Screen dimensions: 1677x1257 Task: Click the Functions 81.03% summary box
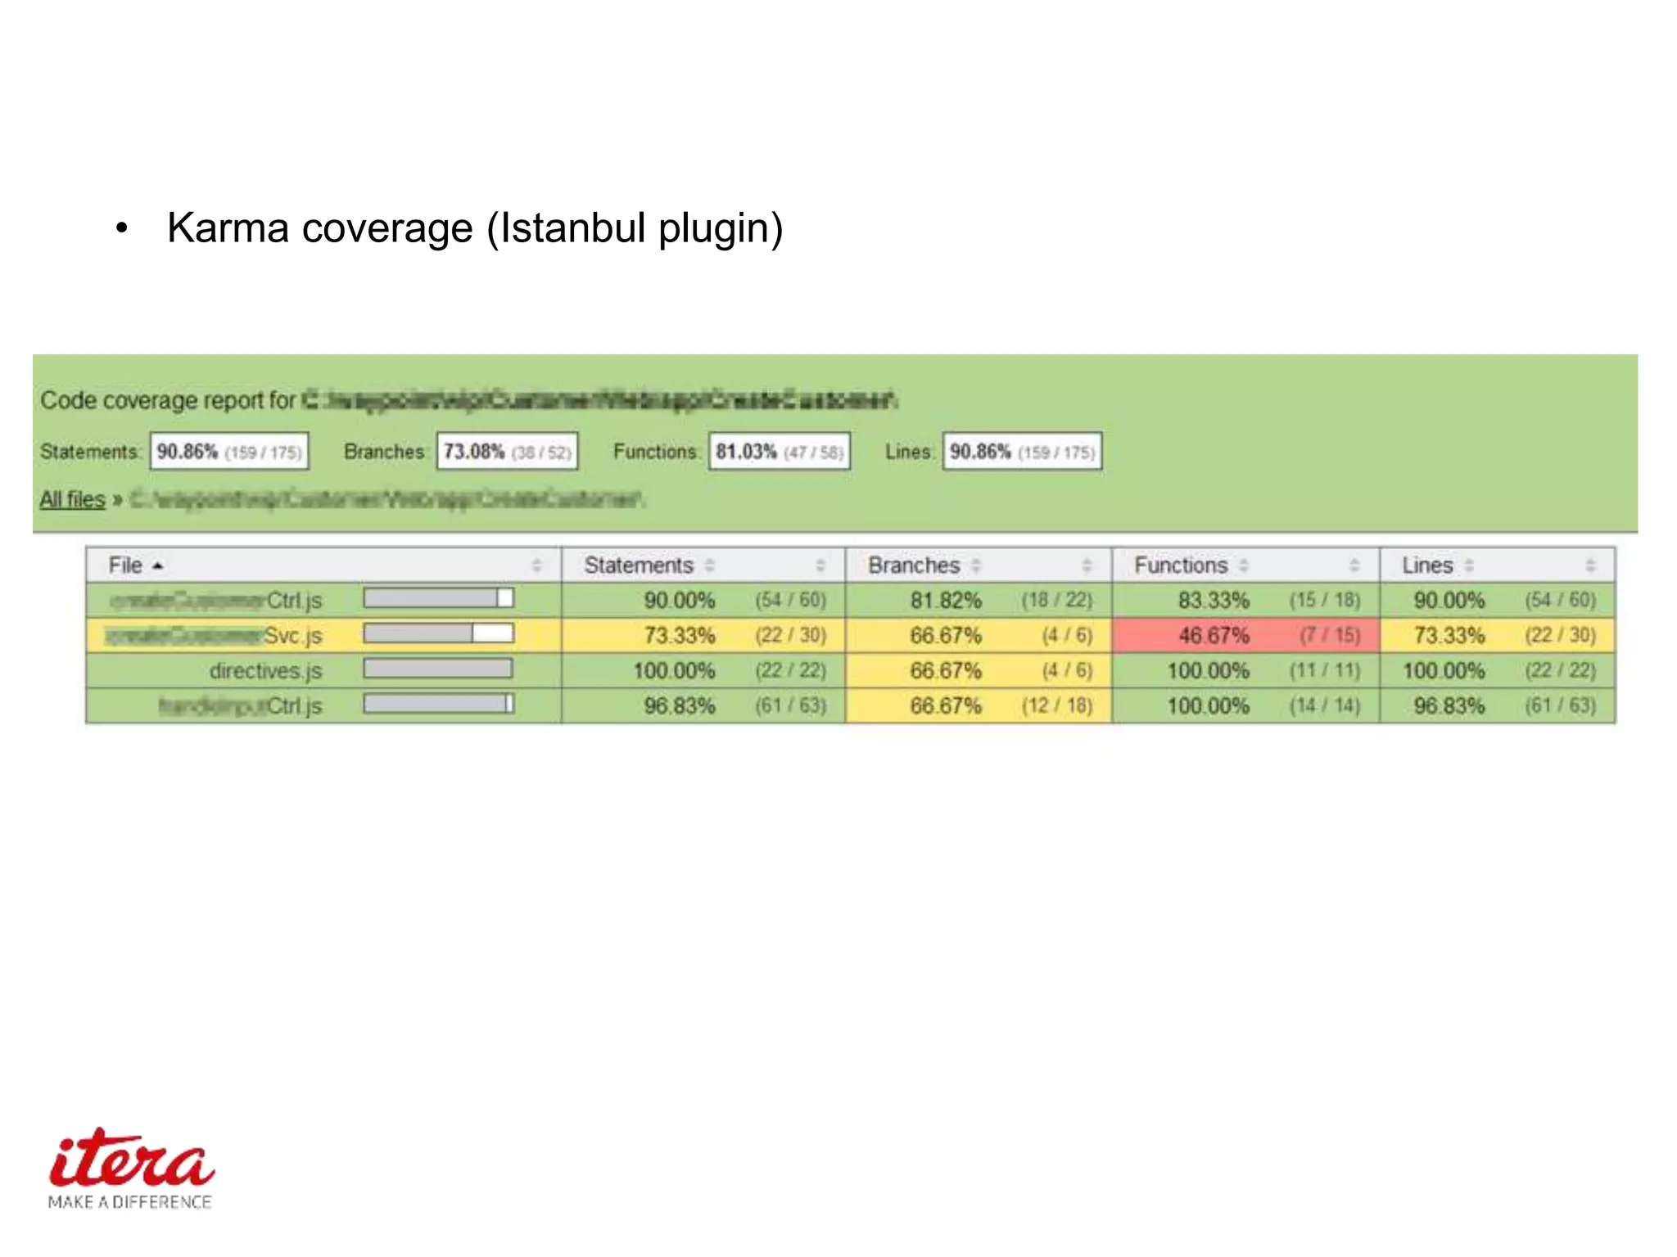tap(779, 452)
